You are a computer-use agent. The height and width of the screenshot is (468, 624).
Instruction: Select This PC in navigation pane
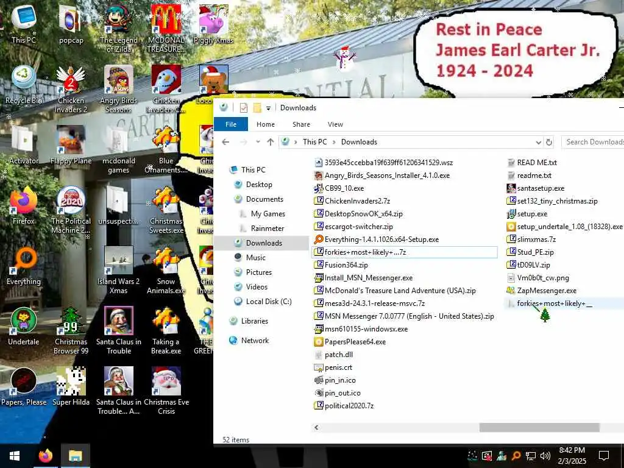coord(253,170)
